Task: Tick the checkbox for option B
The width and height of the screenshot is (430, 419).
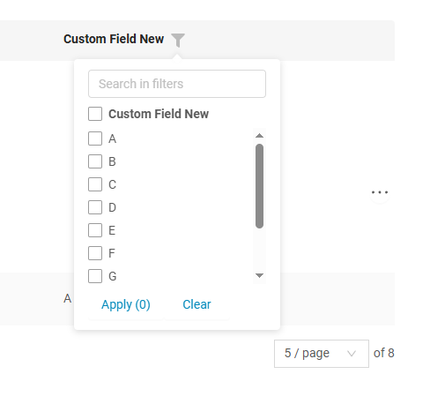Action: [x=95, y=161]
